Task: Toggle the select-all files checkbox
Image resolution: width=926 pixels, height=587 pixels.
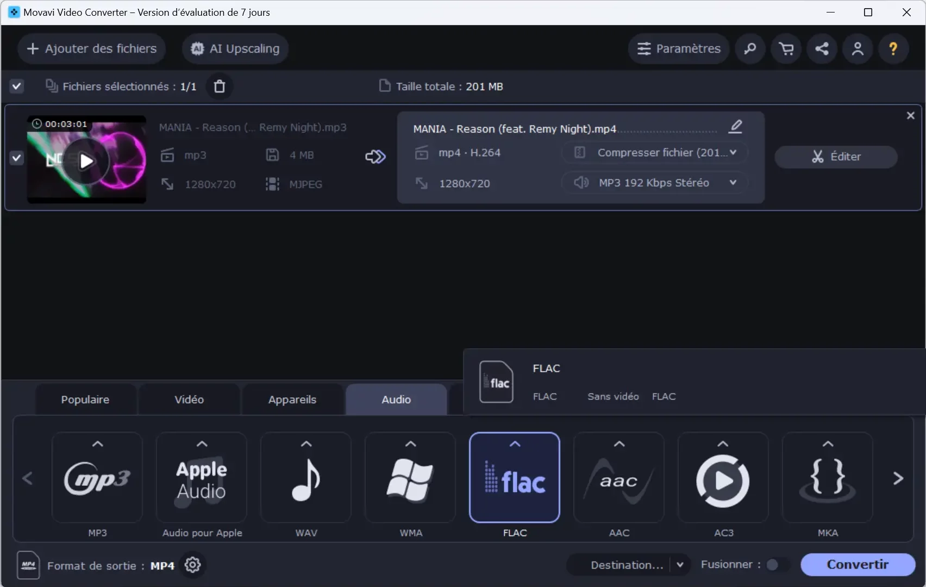Action: click(x=17, y=86)
